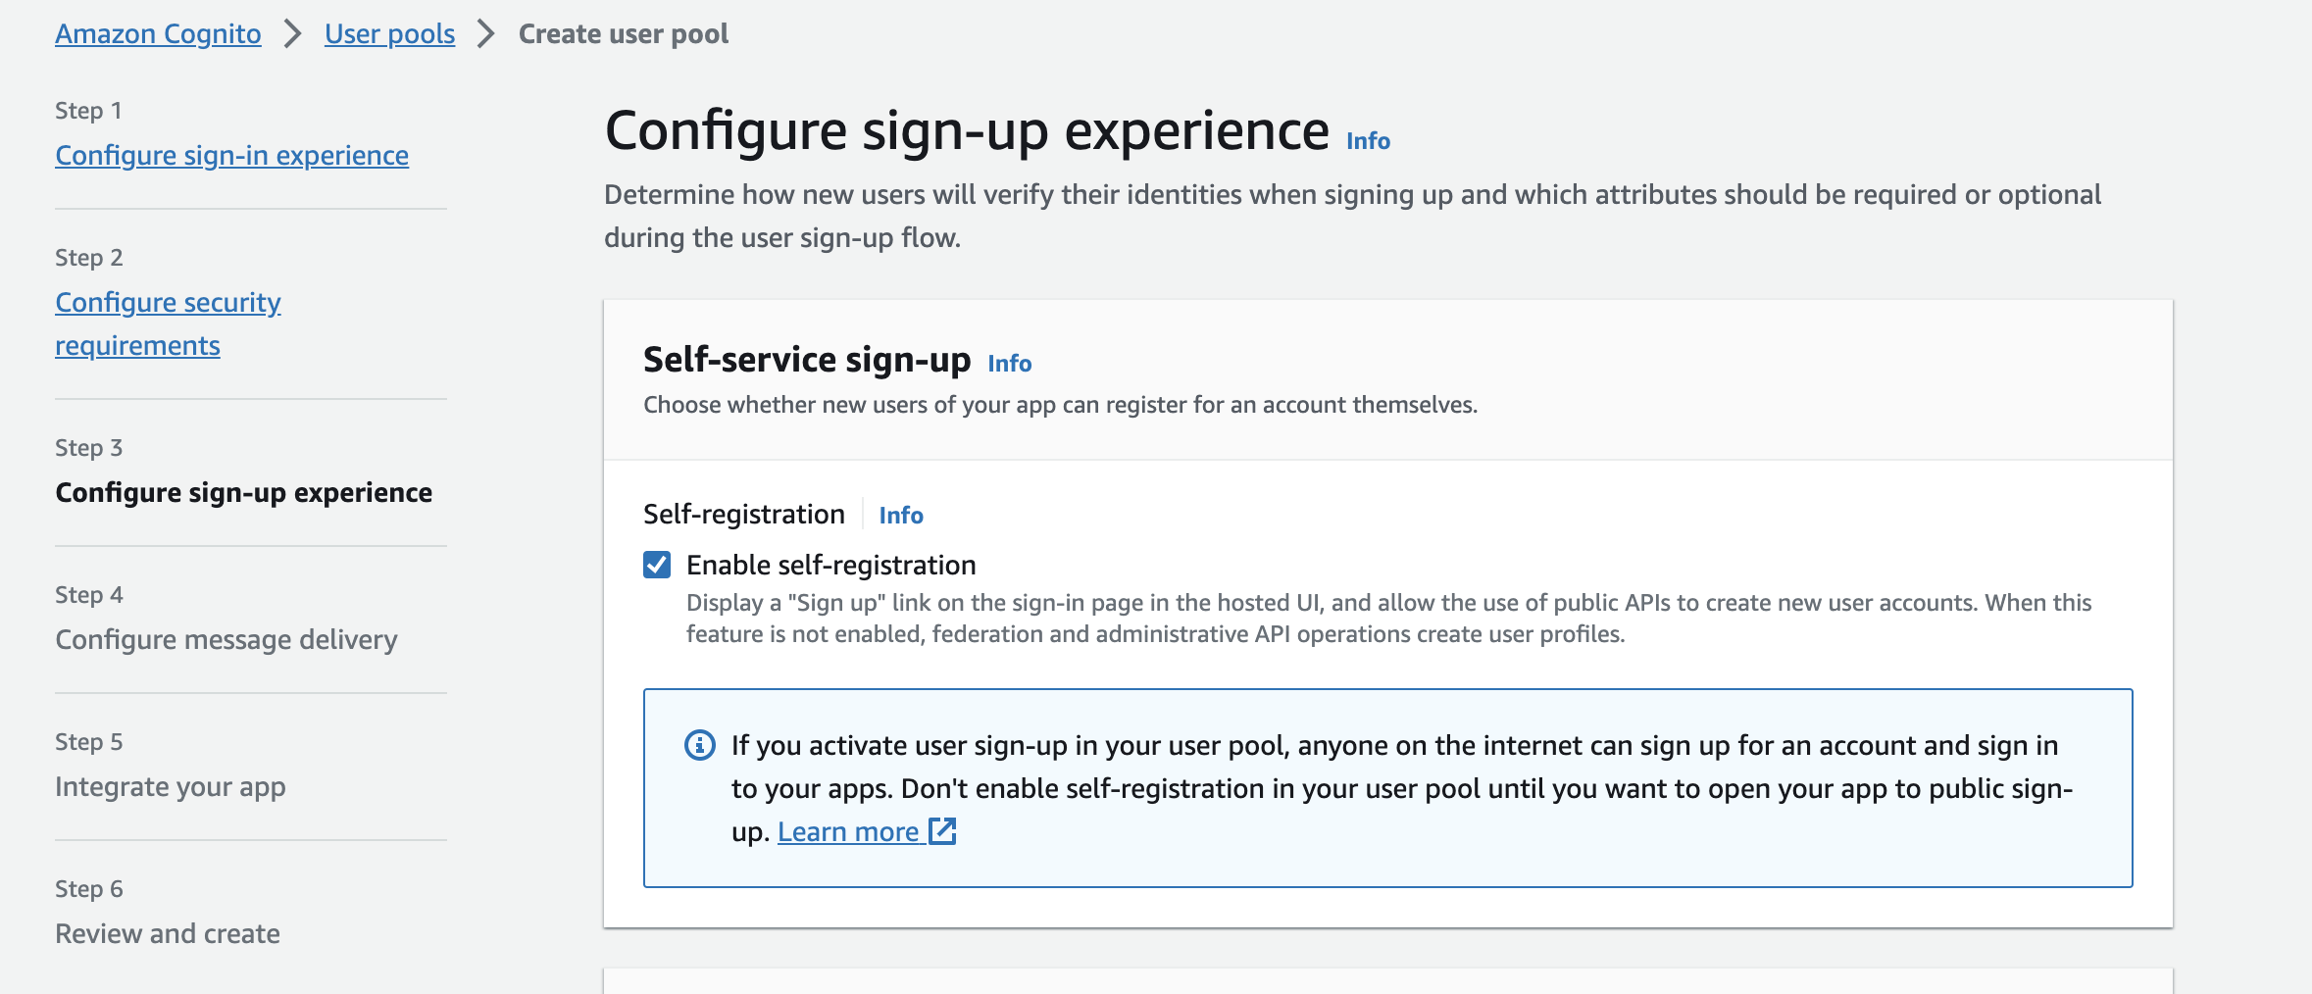The height and width of the screenshot is (994, 2312).
Task: Click the external link icon after Learn more
Action: point(942,831)
